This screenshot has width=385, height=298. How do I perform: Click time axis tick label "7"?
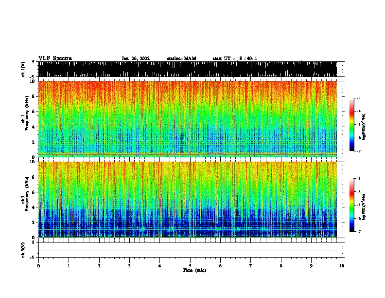pos(251,266)
